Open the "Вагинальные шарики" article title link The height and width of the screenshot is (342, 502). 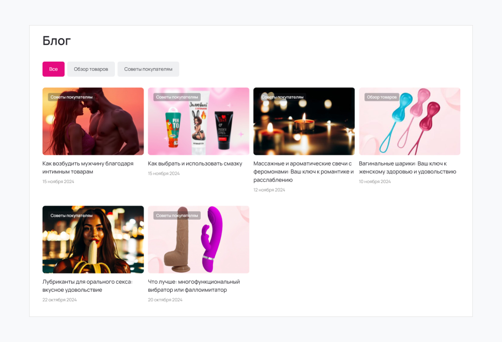pyautogui.click(x=407, y=167)
